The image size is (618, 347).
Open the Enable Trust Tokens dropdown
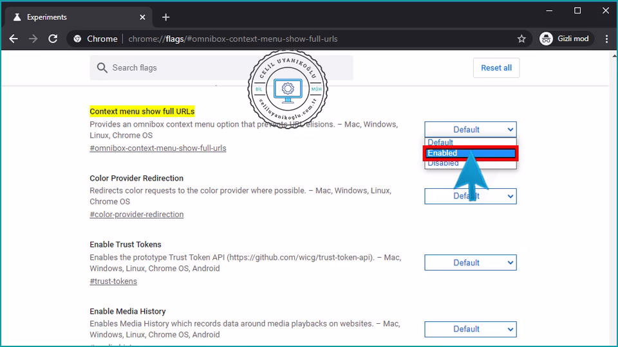coord(470,262)
